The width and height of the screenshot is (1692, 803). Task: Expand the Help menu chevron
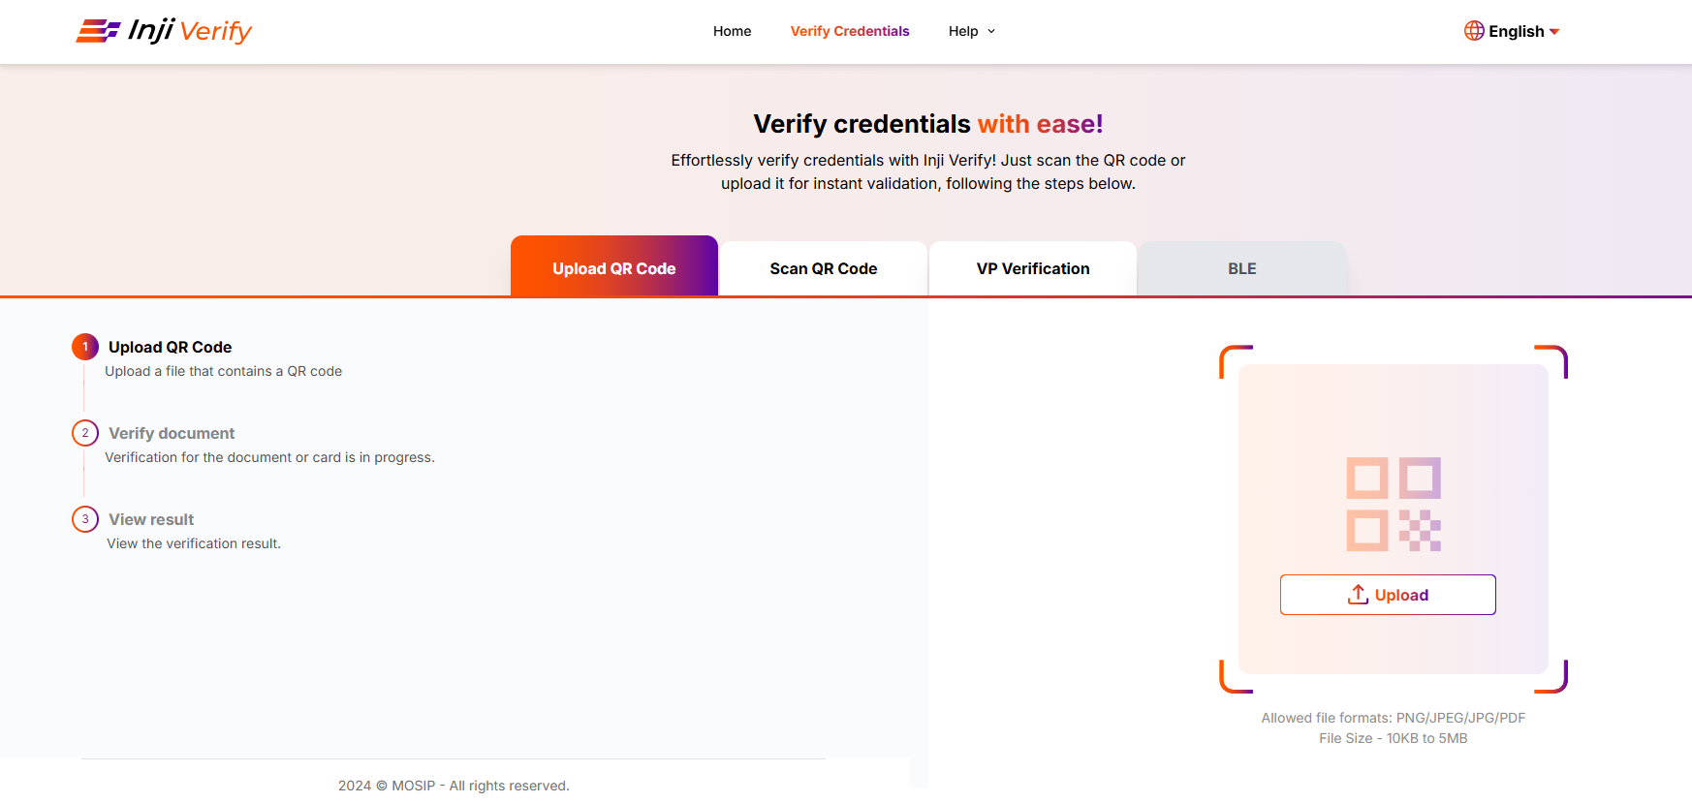coord(991,32)
